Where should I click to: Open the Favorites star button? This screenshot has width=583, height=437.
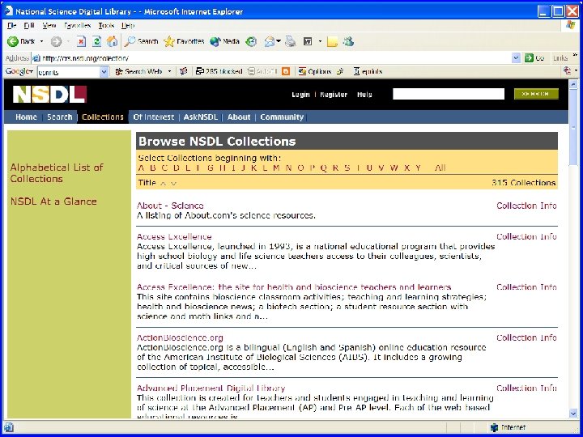(x=184, y=41)
